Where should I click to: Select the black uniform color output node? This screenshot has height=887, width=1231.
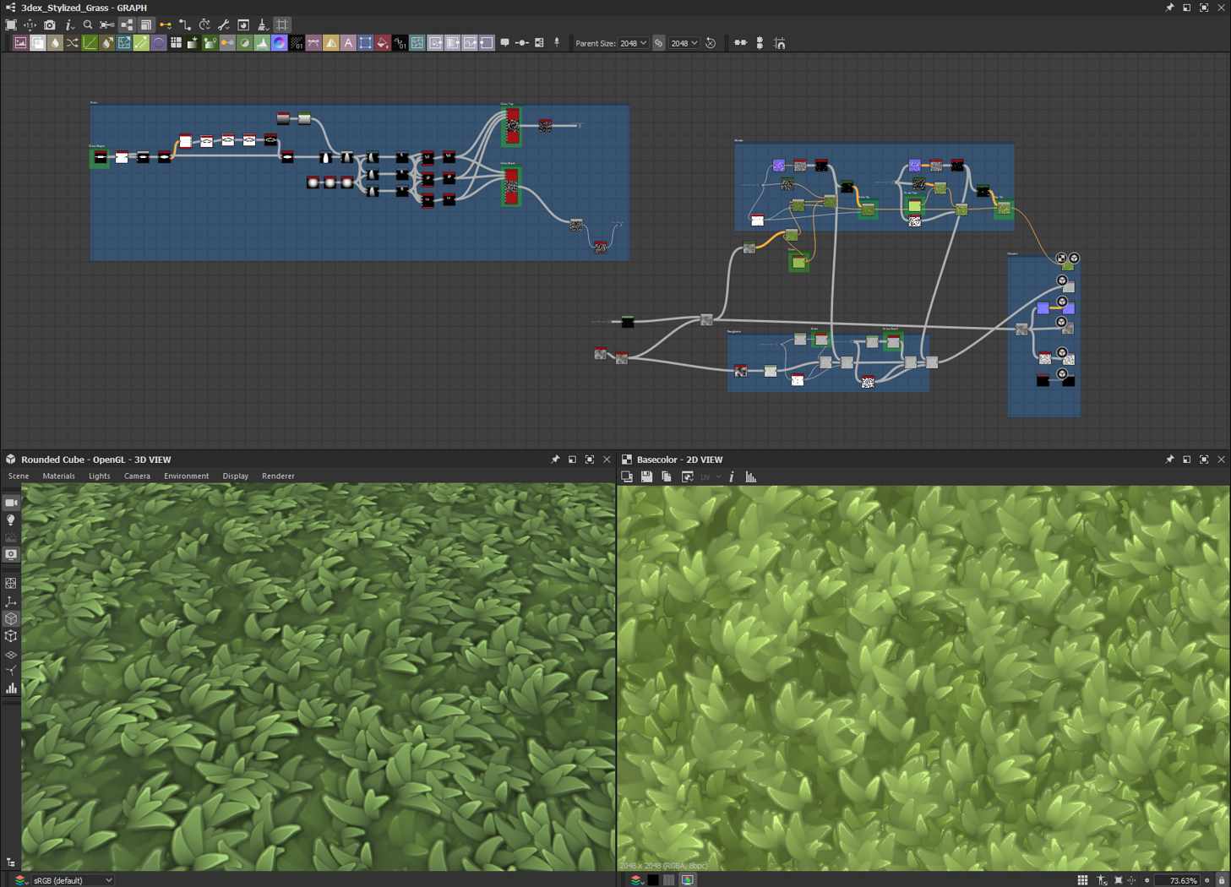[x=1043, y=381]
